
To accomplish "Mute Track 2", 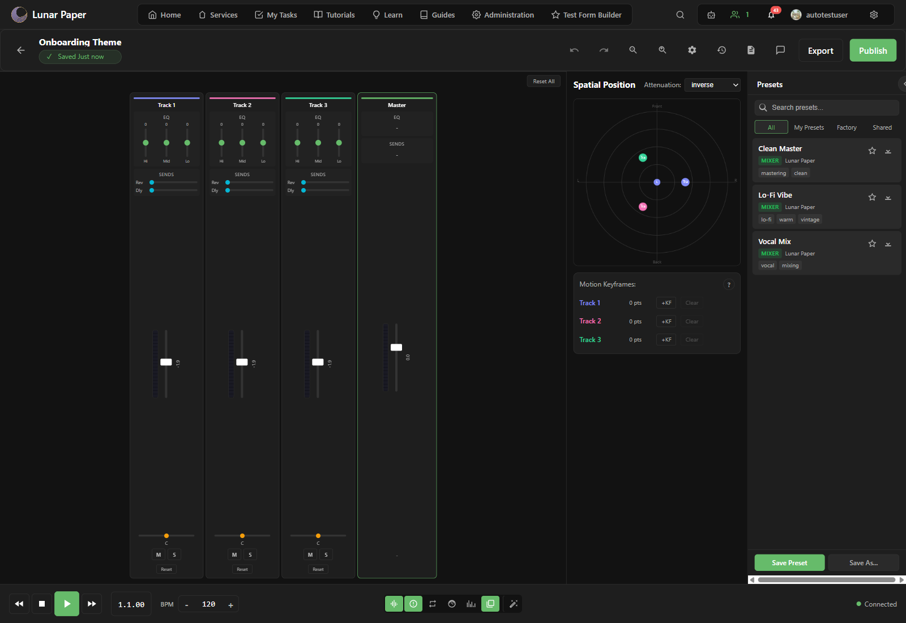I will [x=234, y=554].
